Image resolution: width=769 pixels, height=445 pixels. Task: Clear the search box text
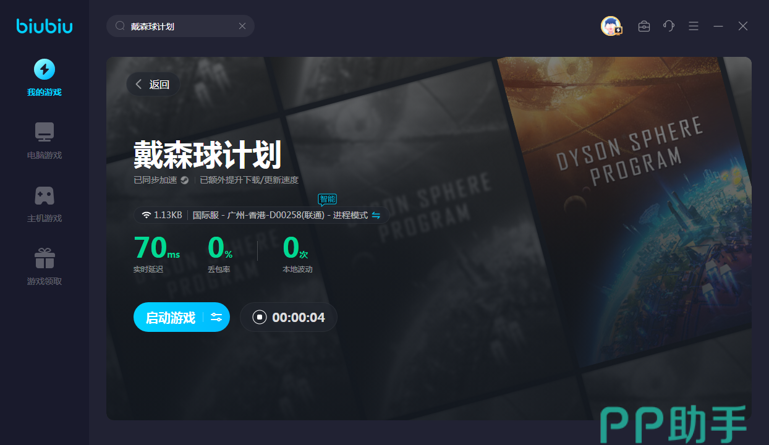[242, 26]
